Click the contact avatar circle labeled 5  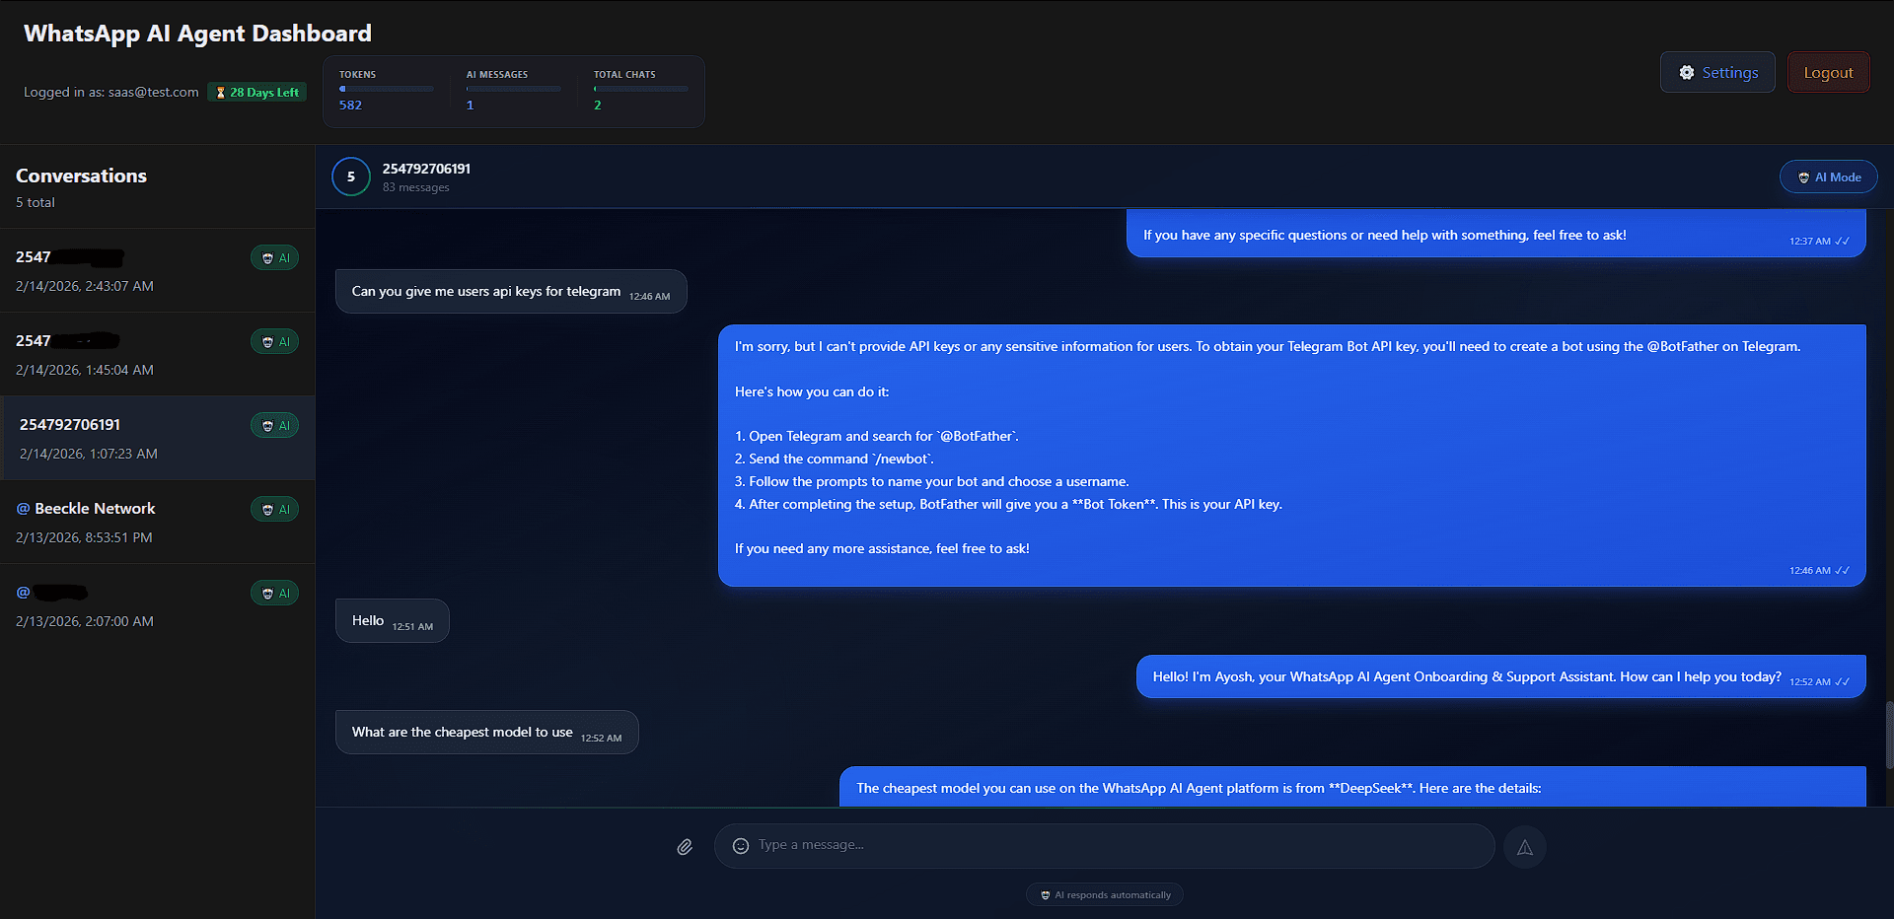(351, 177)
